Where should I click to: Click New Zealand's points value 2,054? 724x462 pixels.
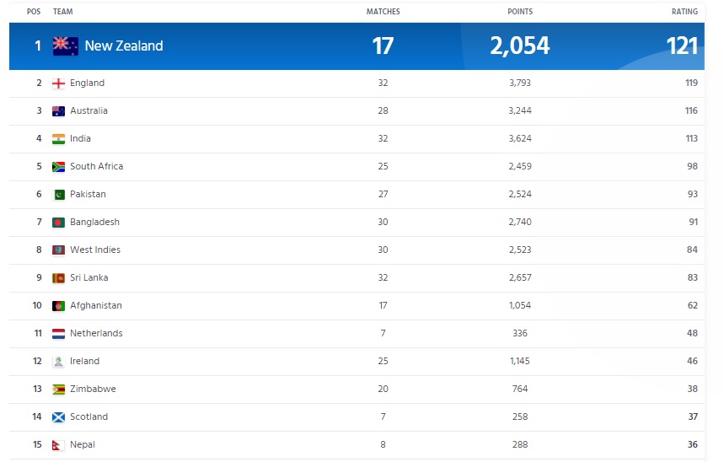point(520,46)
